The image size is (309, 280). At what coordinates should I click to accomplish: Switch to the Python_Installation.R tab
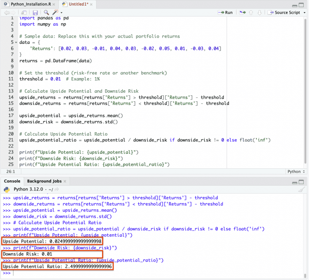tap(26, 4)
